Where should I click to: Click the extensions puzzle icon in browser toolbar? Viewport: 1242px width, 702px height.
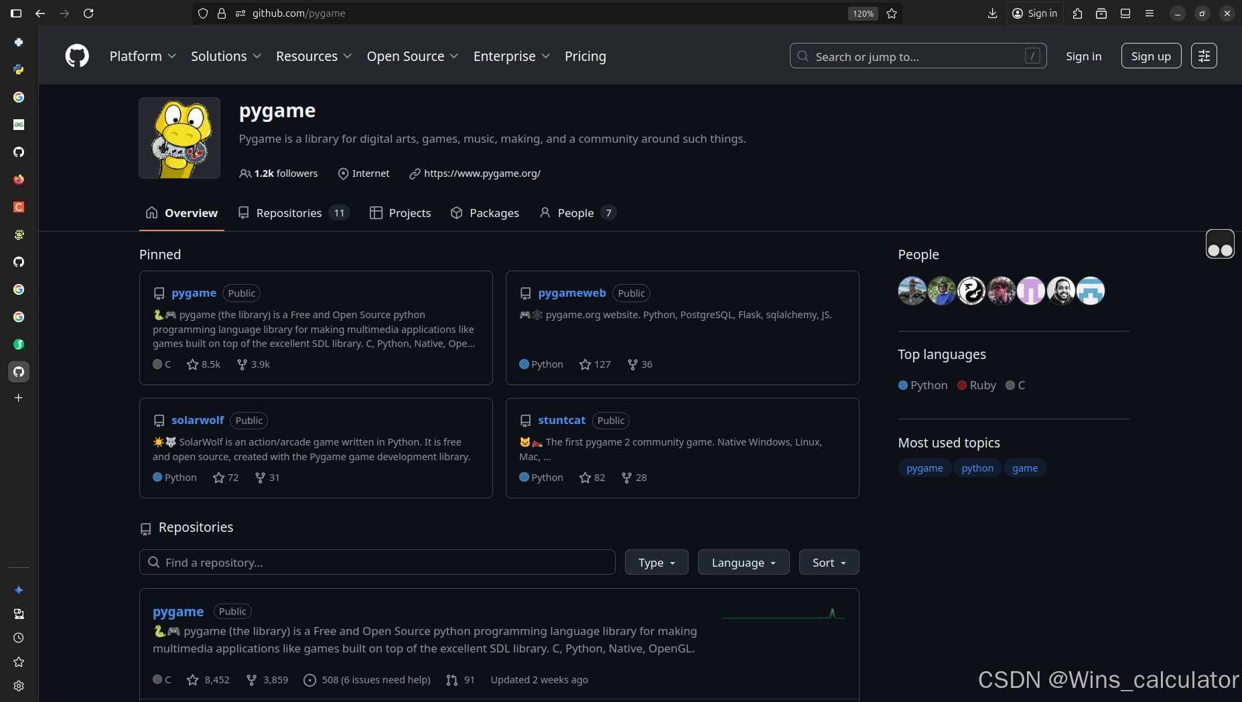tap(1078, 13)
